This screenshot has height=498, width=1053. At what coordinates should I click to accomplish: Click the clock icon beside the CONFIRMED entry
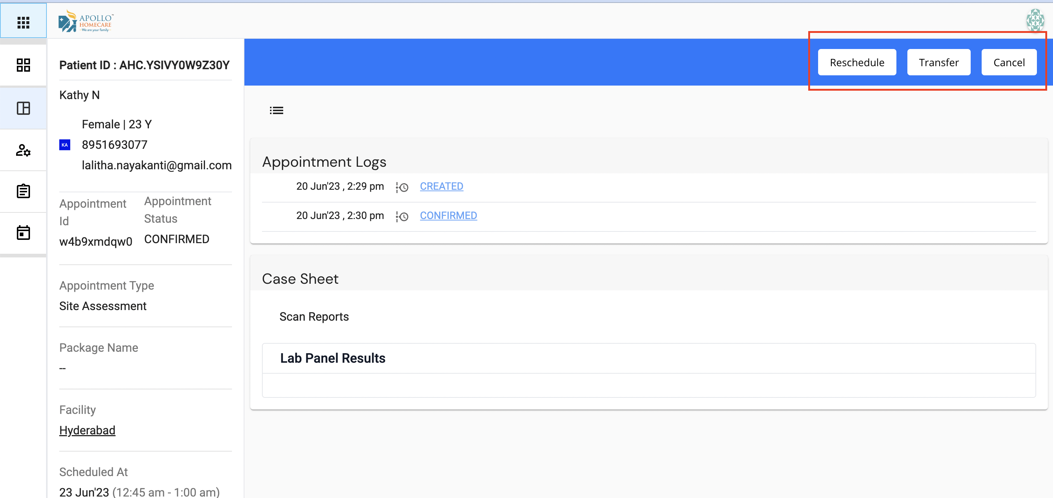[x=402, y=217]
